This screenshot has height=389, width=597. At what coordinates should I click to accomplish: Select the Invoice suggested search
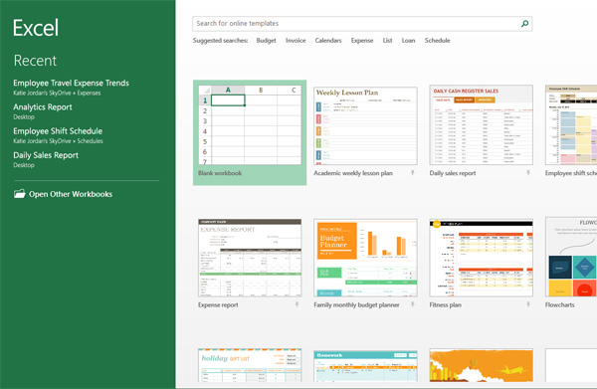point(296,41)
